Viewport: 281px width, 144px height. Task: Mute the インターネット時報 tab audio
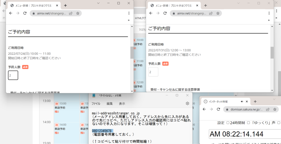242,101
